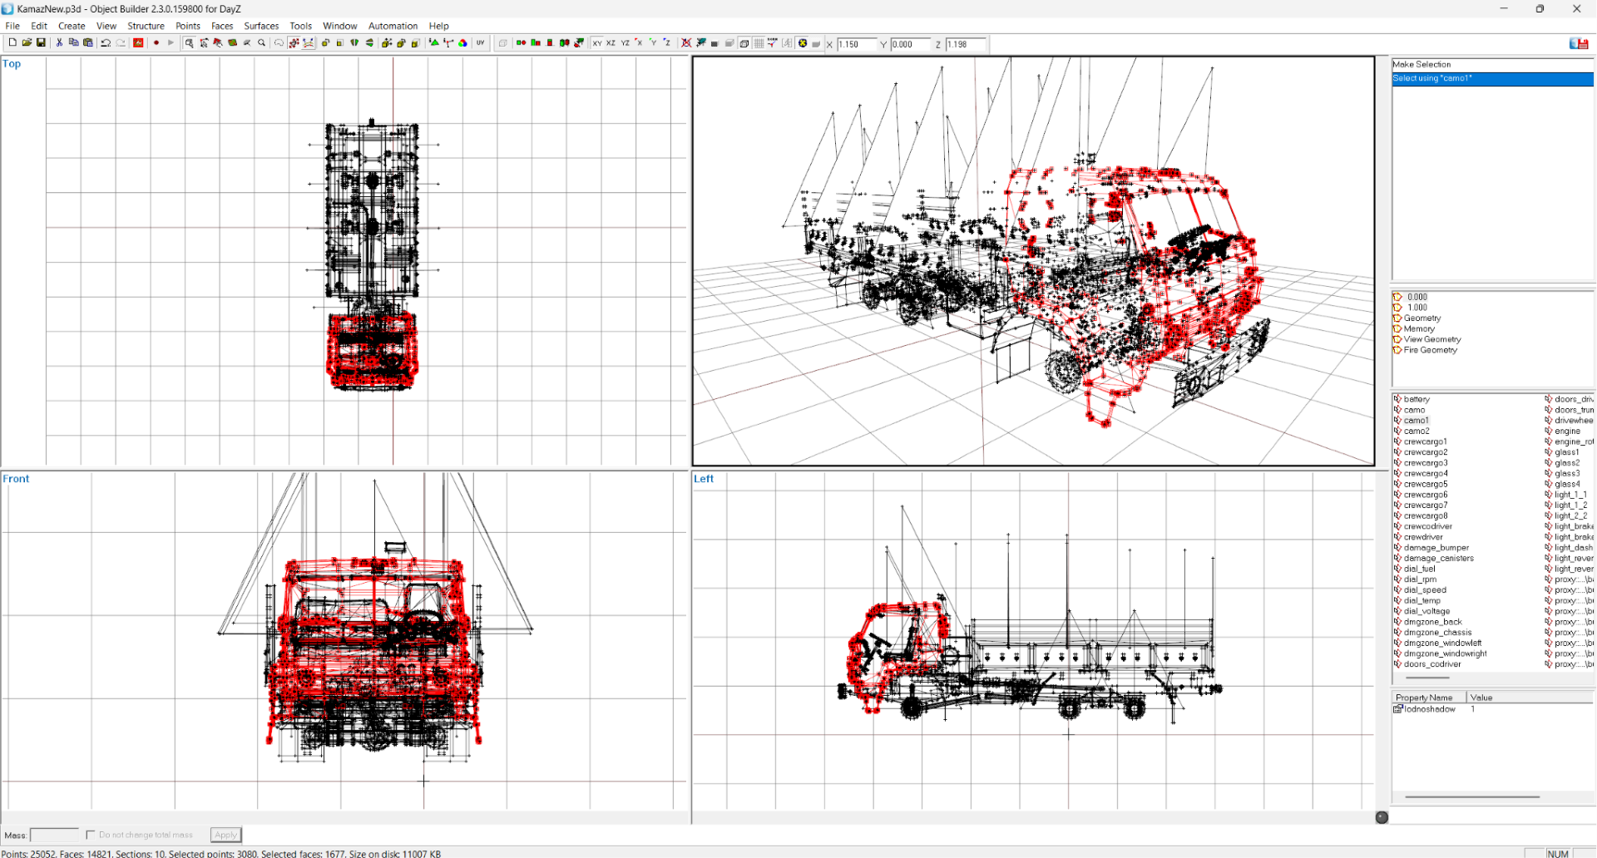Screen dimensions: 1597x858
Task: Click the Undo arrow toolbar icon
Action: [x=106, y=43]
